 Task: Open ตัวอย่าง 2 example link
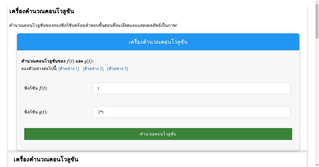[x=93, y=68]
